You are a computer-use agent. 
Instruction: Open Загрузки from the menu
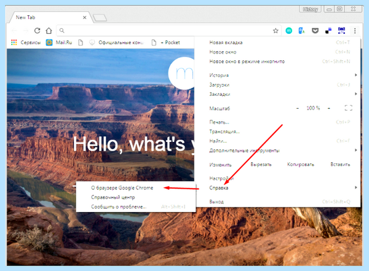278,85
